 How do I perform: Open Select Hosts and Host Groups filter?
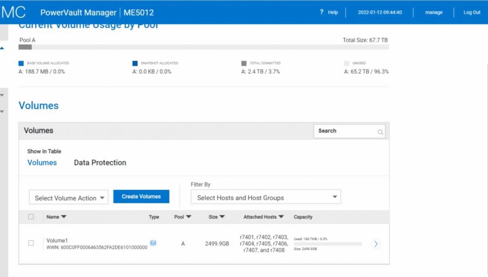[266, 197]
